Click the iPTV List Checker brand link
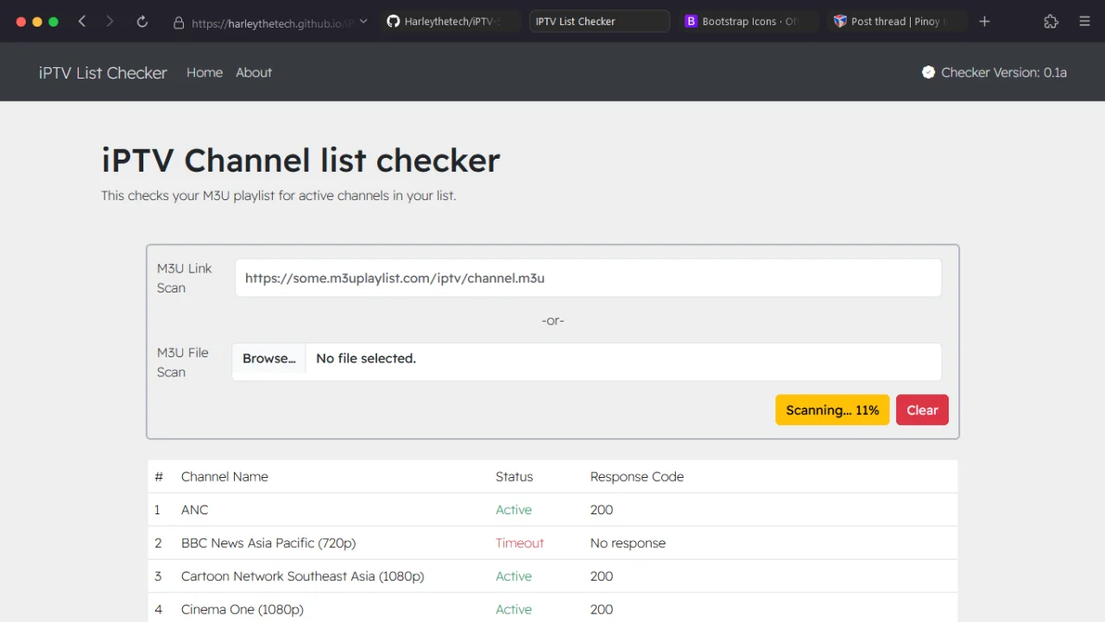This screenshot has width=1105, height=622. click(x=103, y=72)
